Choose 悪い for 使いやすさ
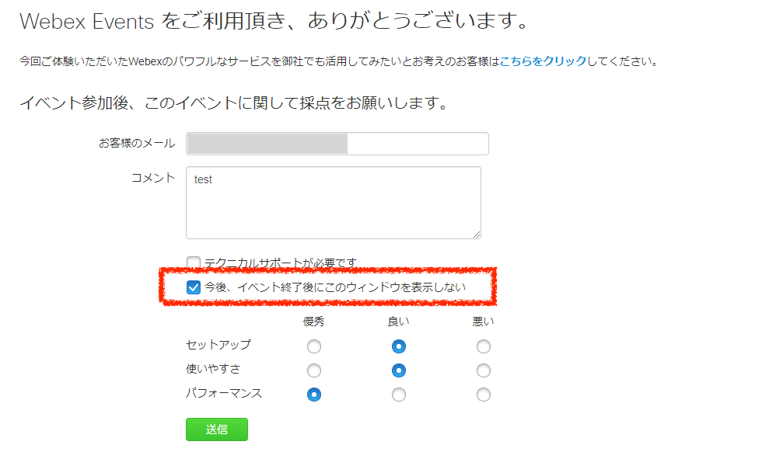This screenshot has width=776, height=473. 484,370
